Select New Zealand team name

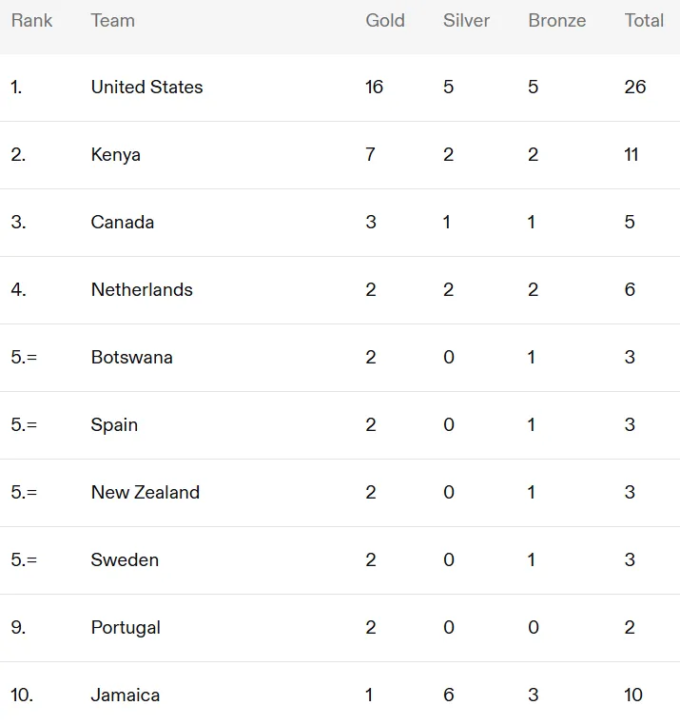[146, 492]
